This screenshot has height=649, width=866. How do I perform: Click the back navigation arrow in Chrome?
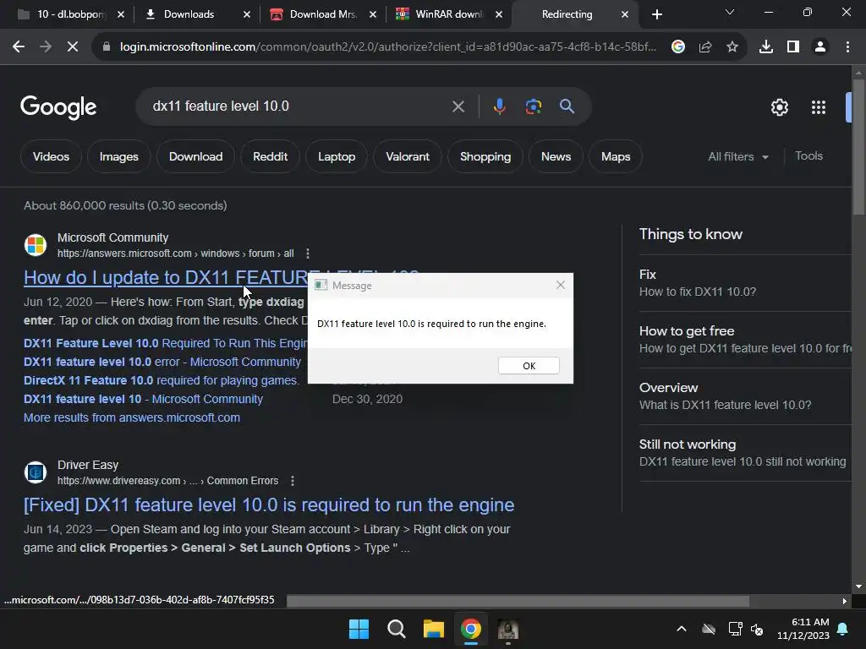tap(19, 47)
